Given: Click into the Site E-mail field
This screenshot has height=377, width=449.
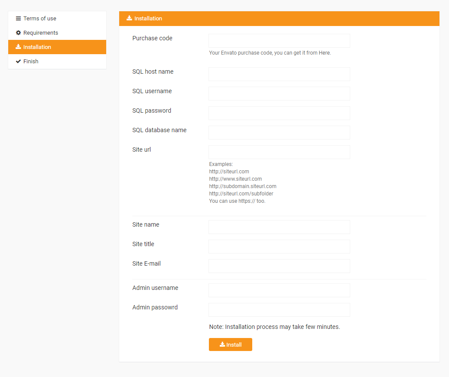Looking at the screenshot, I should pos(279,266).
